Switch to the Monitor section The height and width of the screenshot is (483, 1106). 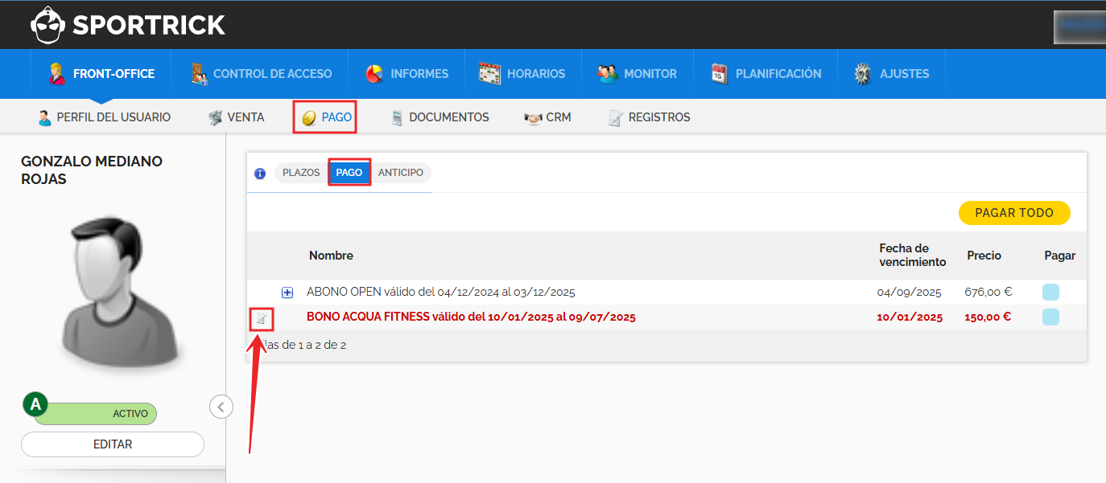click(638, 73)
